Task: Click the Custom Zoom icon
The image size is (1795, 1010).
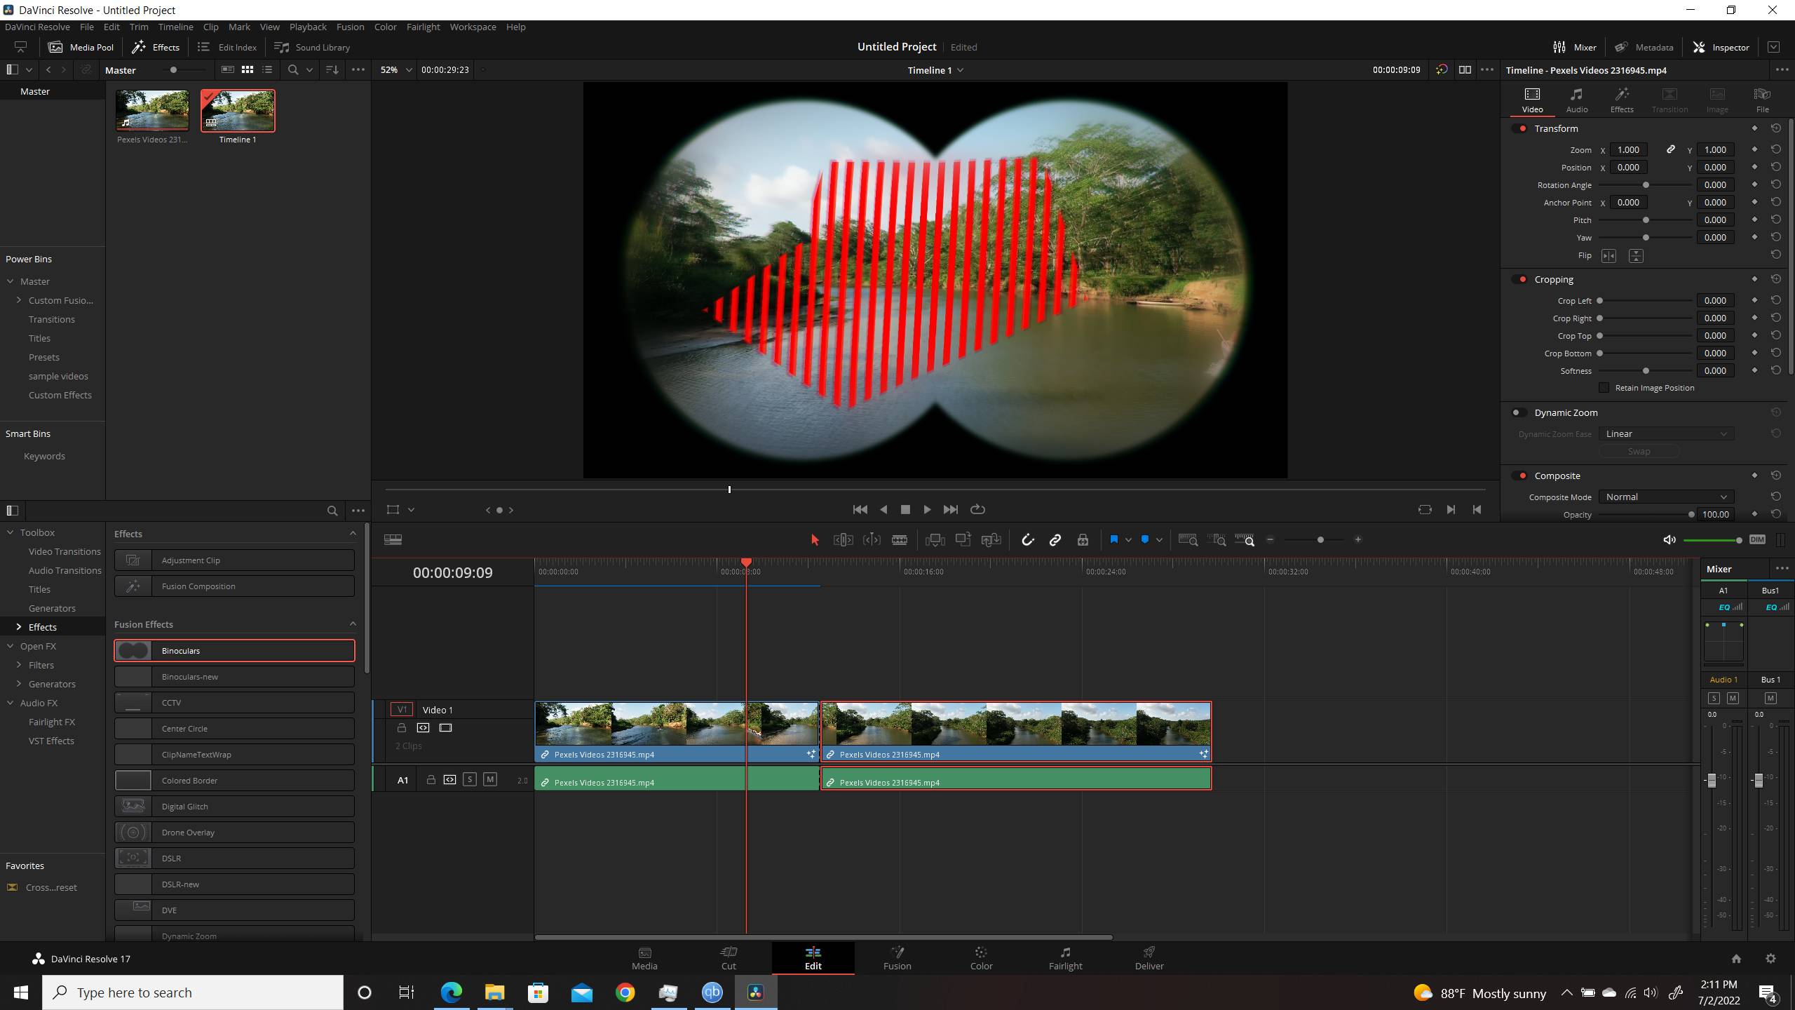Action: pos(1245,539)
